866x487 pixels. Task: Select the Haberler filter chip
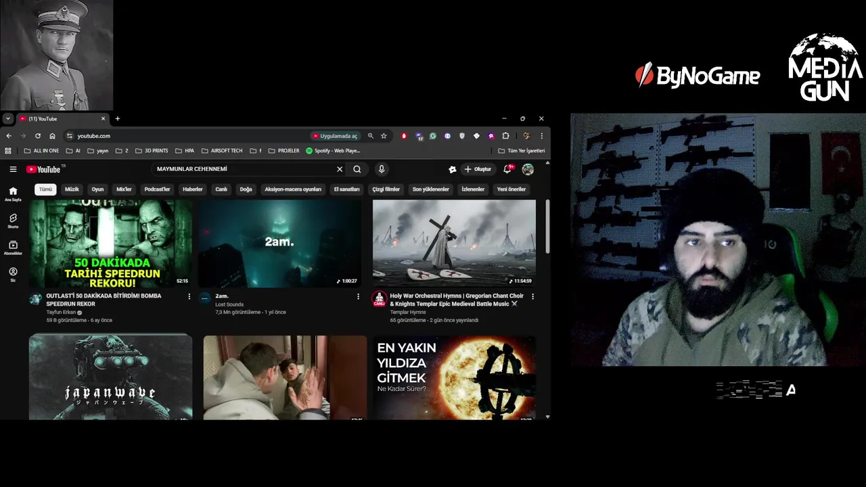tap(193, 189)
